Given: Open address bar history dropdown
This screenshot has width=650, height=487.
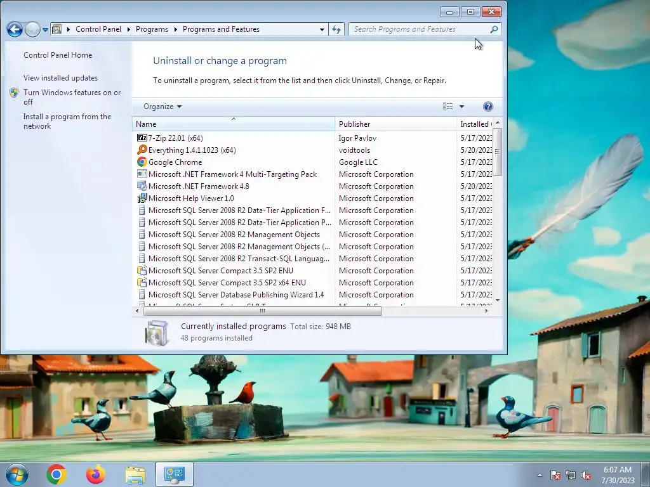Looking at the screenshot, I should coord(322,29).
